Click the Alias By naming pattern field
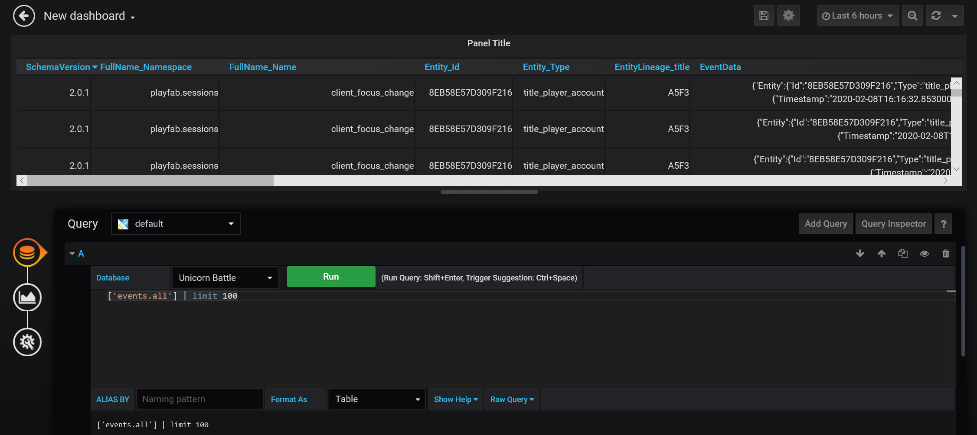 (199, 399)
